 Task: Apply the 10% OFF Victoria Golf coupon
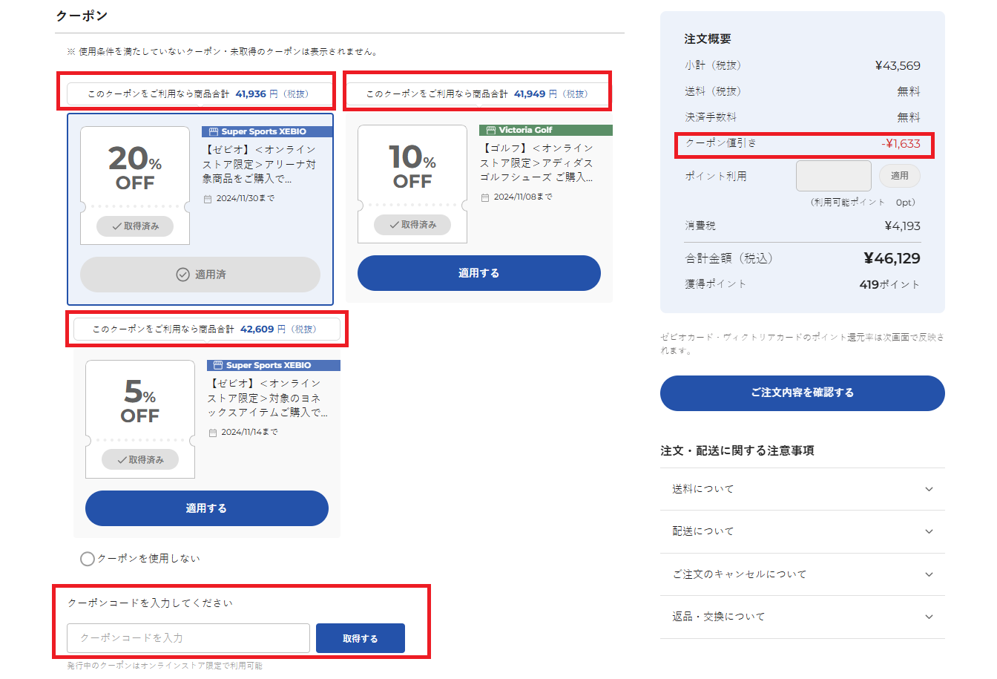pos(479,273)
